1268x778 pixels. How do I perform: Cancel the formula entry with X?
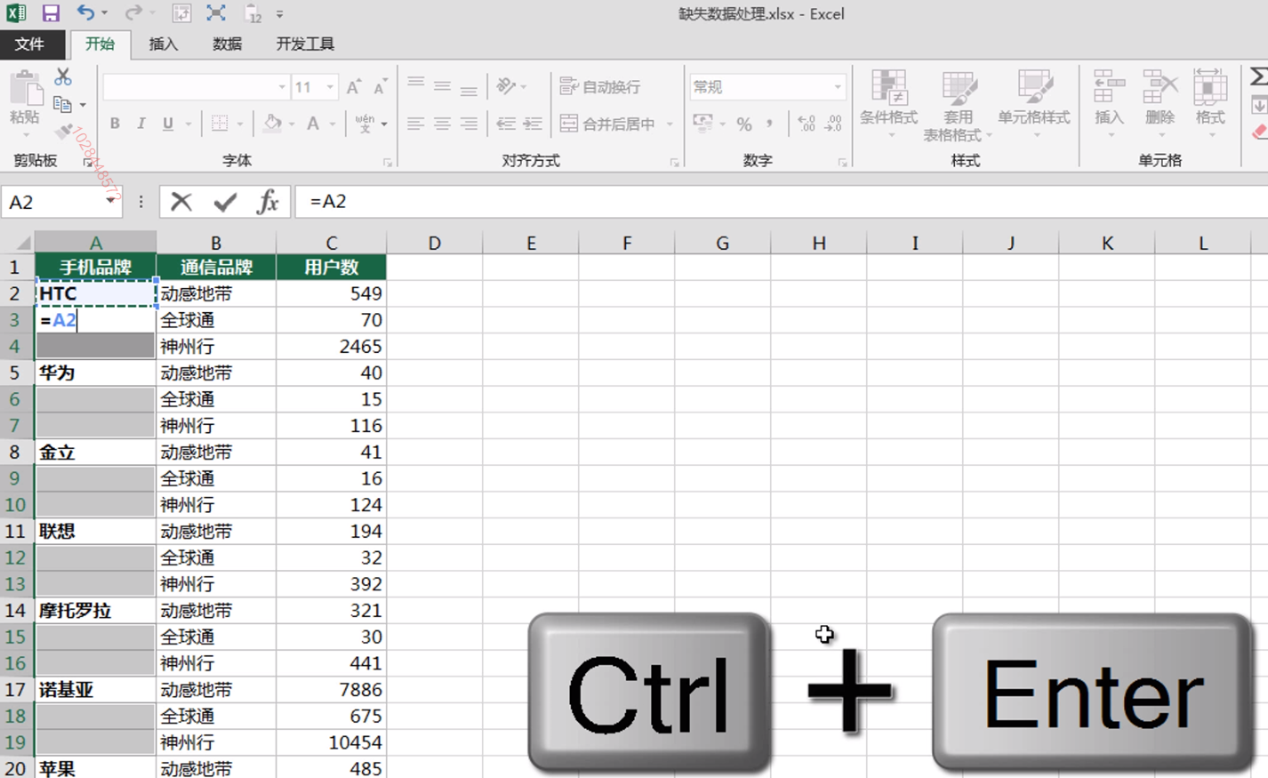(x=181, y=202)
